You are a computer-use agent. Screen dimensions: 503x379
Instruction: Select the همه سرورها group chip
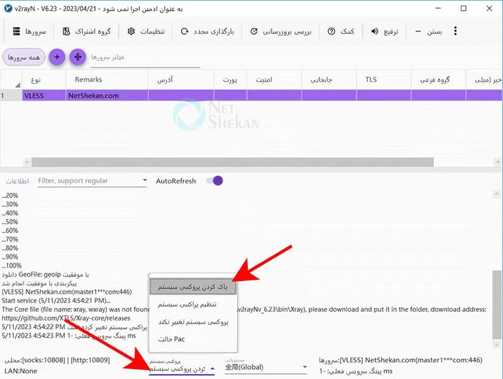coord(24,57)
